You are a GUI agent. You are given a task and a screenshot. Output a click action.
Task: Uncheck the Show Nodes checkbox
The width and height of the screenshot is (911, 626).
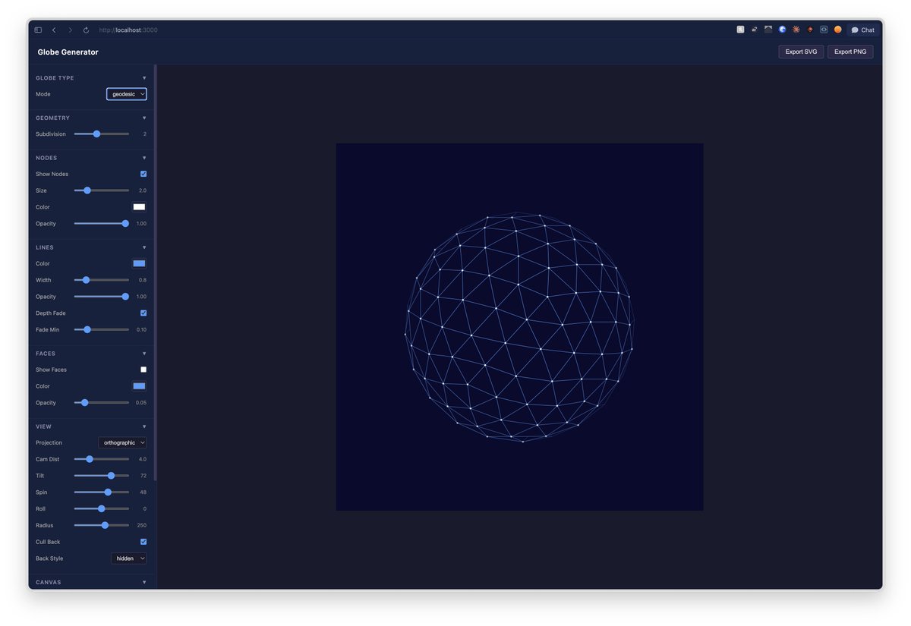pyautogui.click(x=143, y=174)
